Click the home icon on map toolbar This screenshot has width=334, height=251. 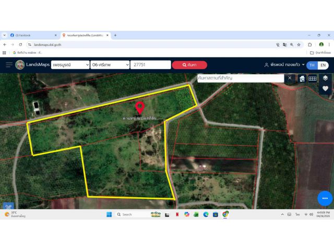[302, 78]
